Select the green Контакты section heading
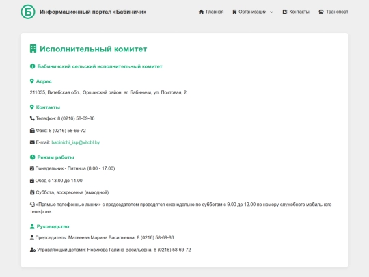The width and height of the screenshot is (369, 277). click(48, 107)
